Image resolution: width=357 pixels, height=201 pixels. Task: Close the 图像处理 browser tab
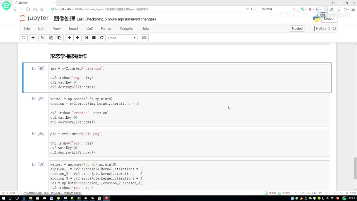coord(53,3)
